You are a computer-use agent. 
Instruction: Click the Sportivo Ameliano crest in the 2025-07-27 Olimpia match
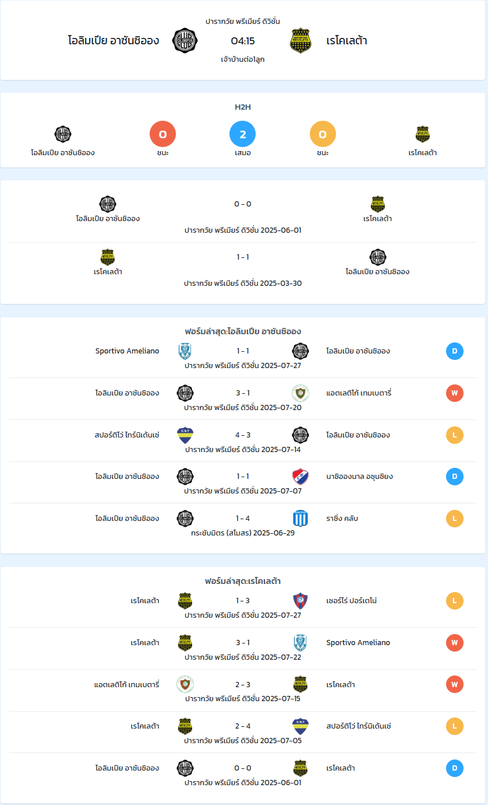[185, 351]
